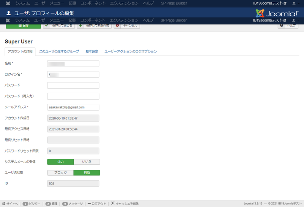
Task: Click the Joomla! logo in the header
Action: (277, 13)
